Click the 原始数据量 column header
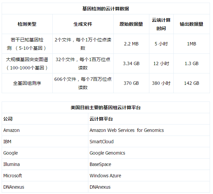This screenshot has width=213, height=194. (131, 24)
